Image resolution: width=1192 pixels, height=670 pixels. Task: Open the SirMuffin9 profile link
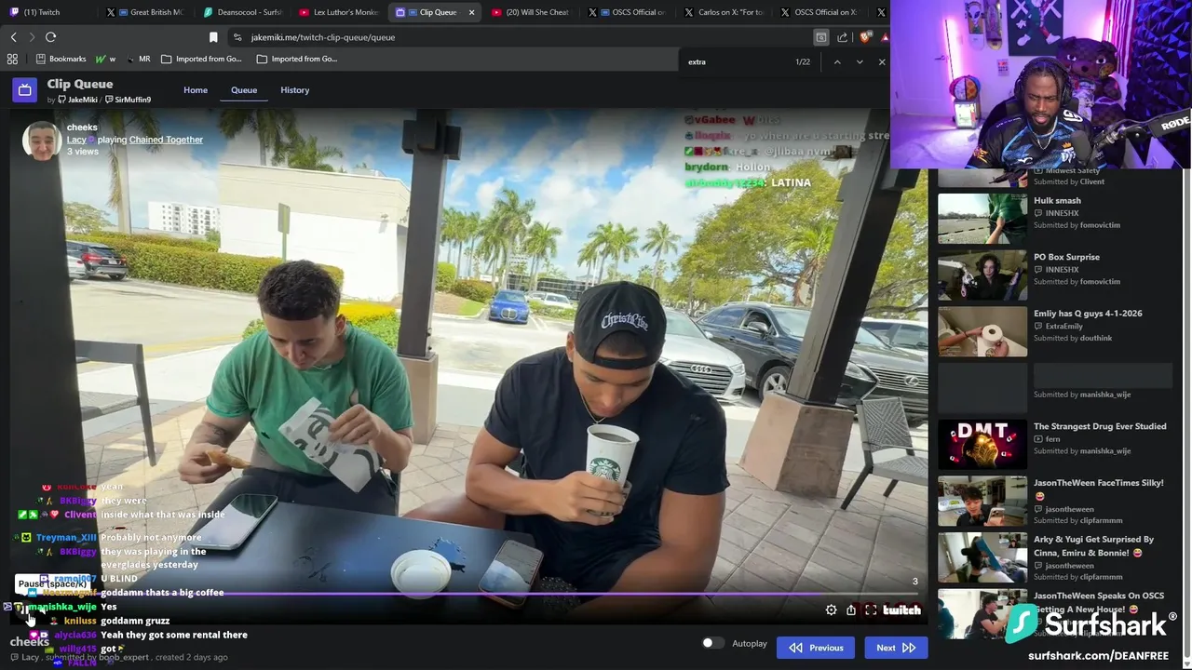click(128, 100)
